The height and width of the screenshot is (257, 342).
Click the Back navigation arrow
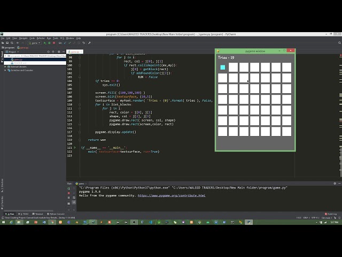18,43
